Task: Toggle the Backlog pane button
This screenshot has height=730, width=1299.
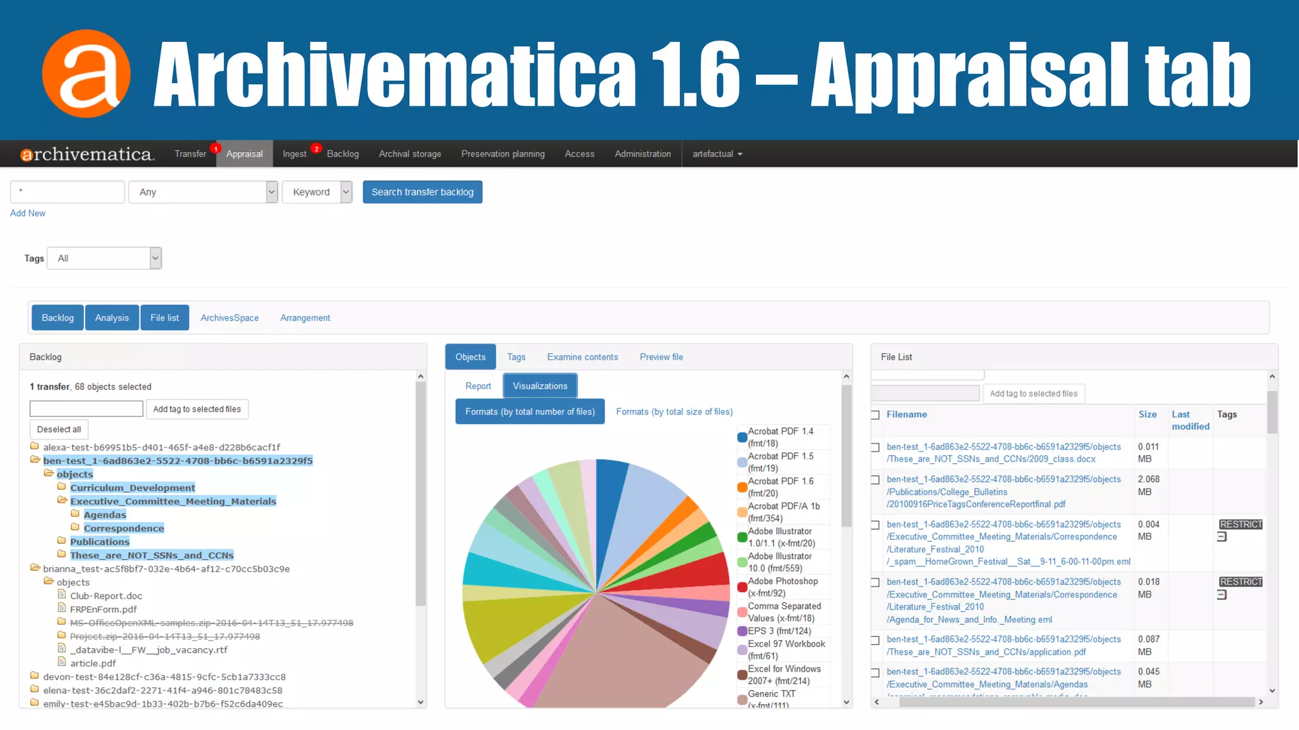Action: point(58,317)
